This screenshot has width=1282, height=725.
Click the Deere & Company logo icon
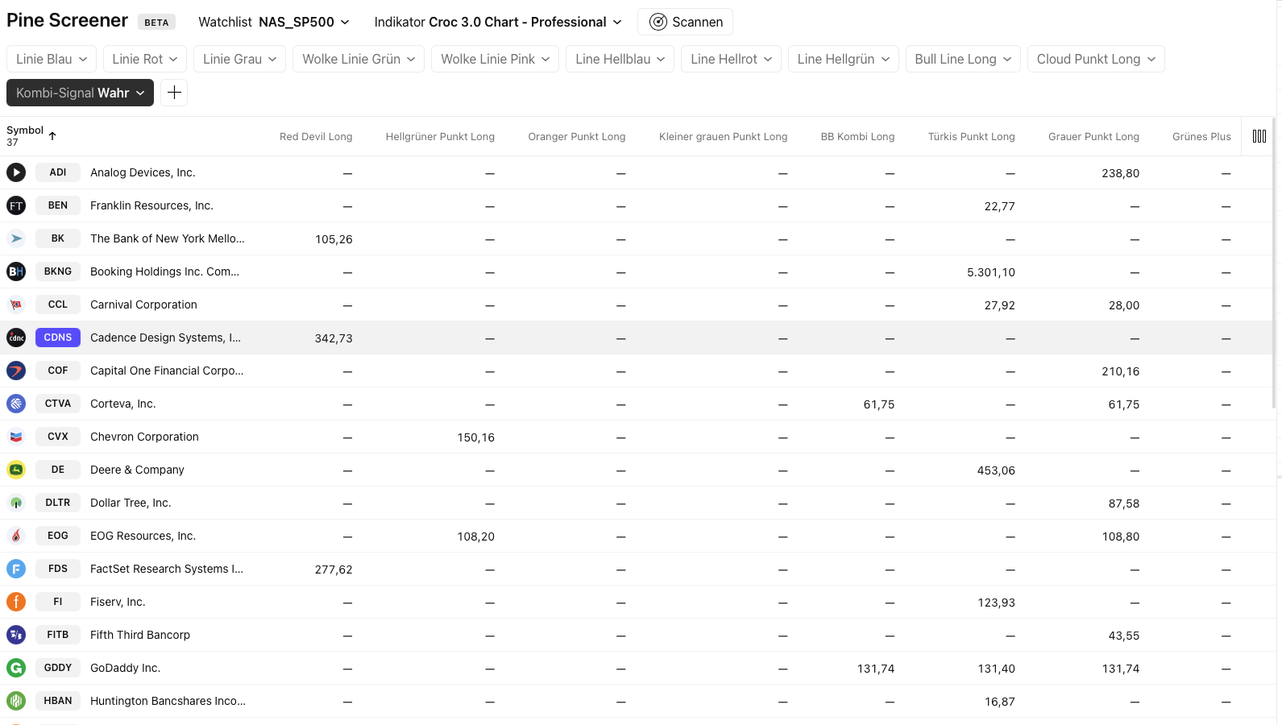pos(16,470)
